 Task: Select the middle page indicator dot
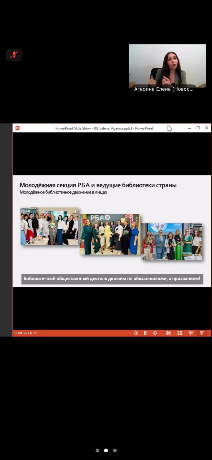click(x=106, y=450)
